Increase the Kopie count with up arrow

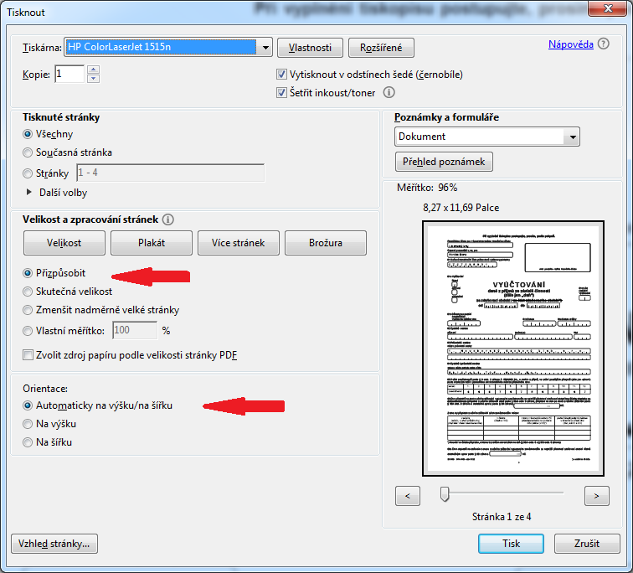[93, 70]
